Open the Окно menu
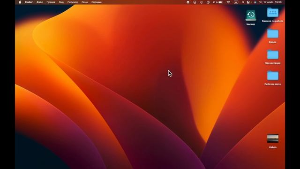300x169 pixels. (84, 2)
